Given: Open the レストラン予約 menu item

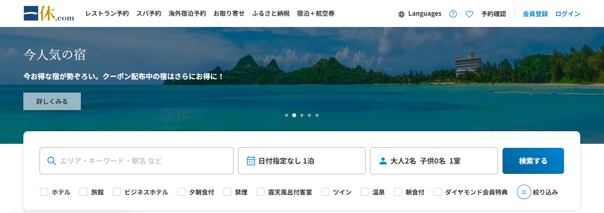Looking at the screenshot, I should [x=107, y=13].
